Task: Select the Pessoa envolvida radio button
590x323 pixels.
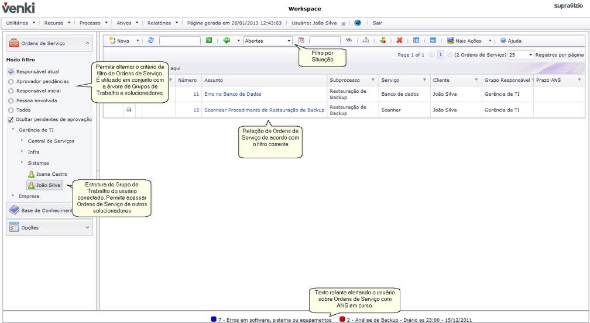Action: click(11, 100)
